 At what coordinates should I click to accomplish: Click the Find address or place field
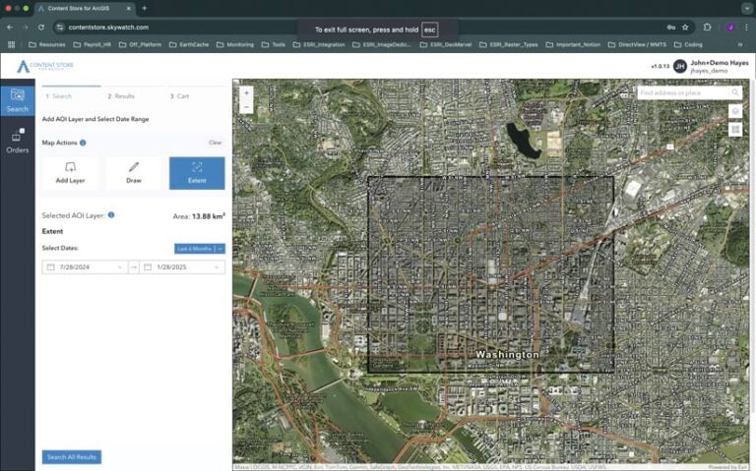pos(684,92)
